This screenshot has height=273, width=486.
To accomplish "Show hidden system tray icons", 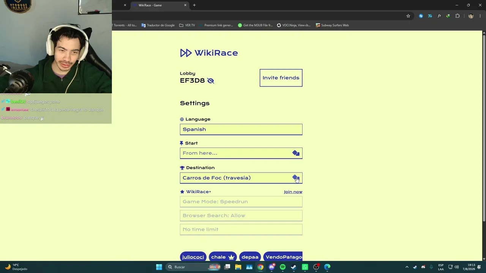I will click(407, 267).
